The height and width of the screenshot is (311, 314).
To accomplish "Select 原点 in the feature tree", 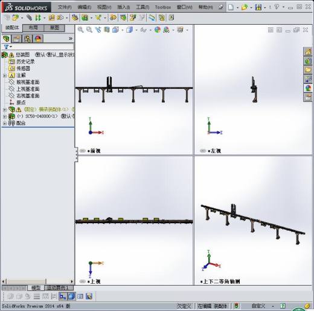I will (x=21, y=103).
